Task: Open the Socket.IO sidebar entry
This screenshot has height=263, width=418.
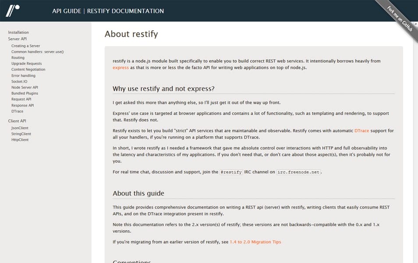Action: click(x=19, y=82)
